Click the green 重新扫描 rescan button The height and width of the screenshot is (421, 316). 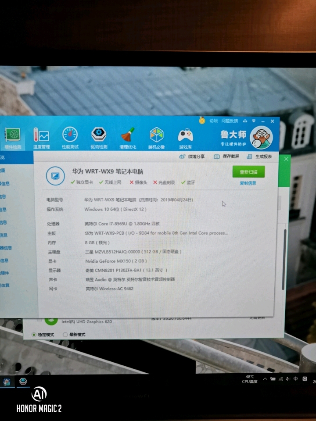point(248,172)
